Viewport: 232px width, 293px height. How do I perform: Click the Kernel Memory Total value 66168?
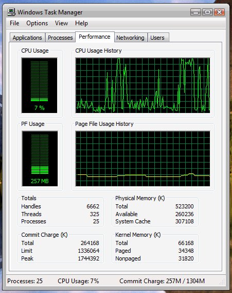coord(186,243)
